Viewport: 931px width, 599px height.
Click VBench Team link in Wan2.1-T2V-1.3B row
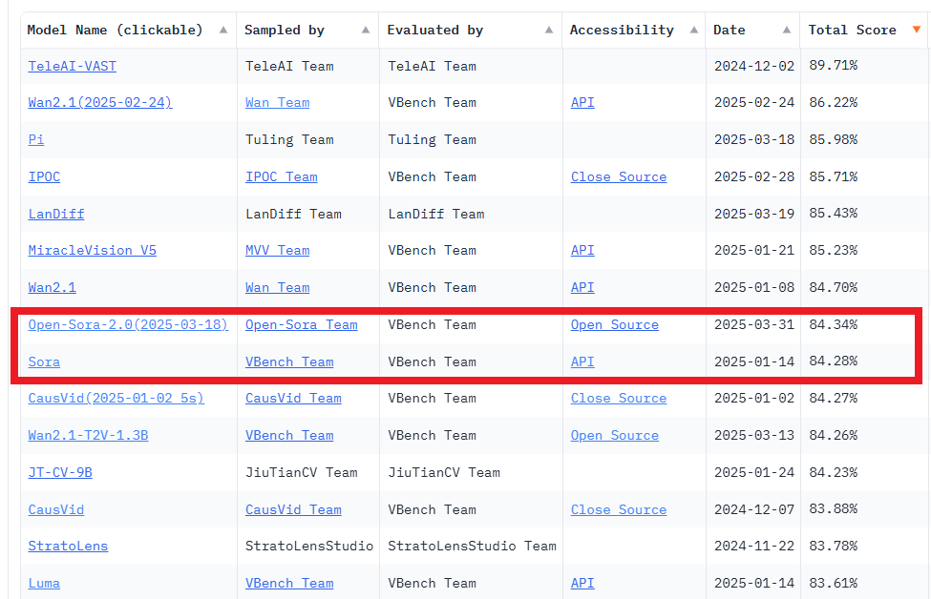[x=289, y=435]
